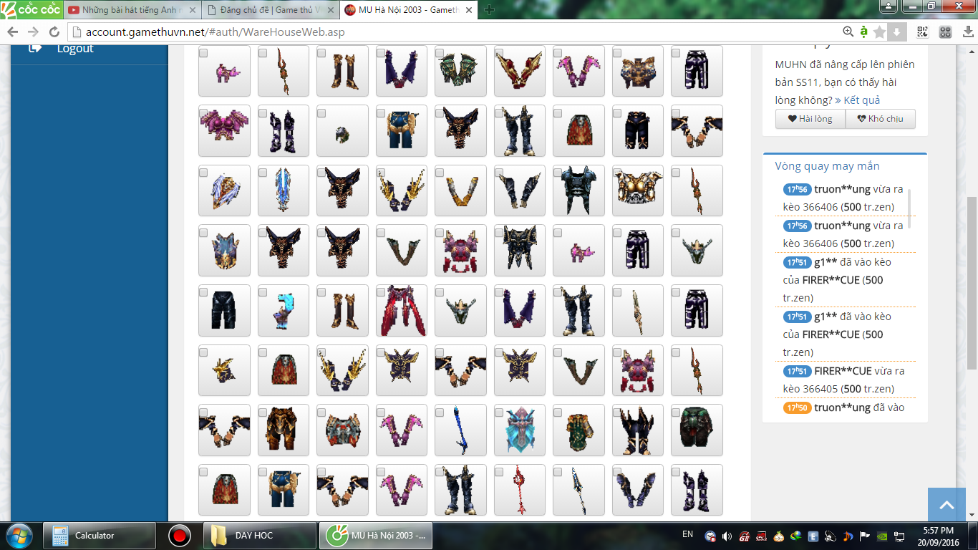The height and width of the screenshot is (550, 978).
Task: Click the 17h50 orange time badge entry
Action: point(797,407)
